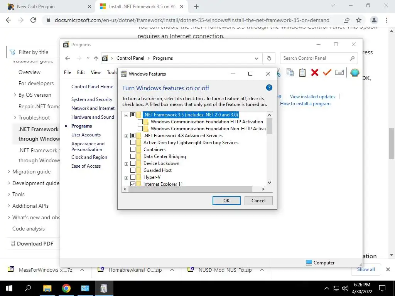The width and height of the screenshot is (395, 296).
Task: Open the View menu in Programs window
Action: click(x=96, y=72)
